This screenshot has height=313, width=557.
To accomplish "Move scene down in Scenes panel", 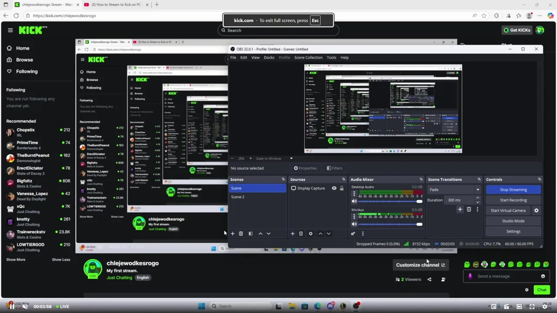I will click(x=268, y=234).
